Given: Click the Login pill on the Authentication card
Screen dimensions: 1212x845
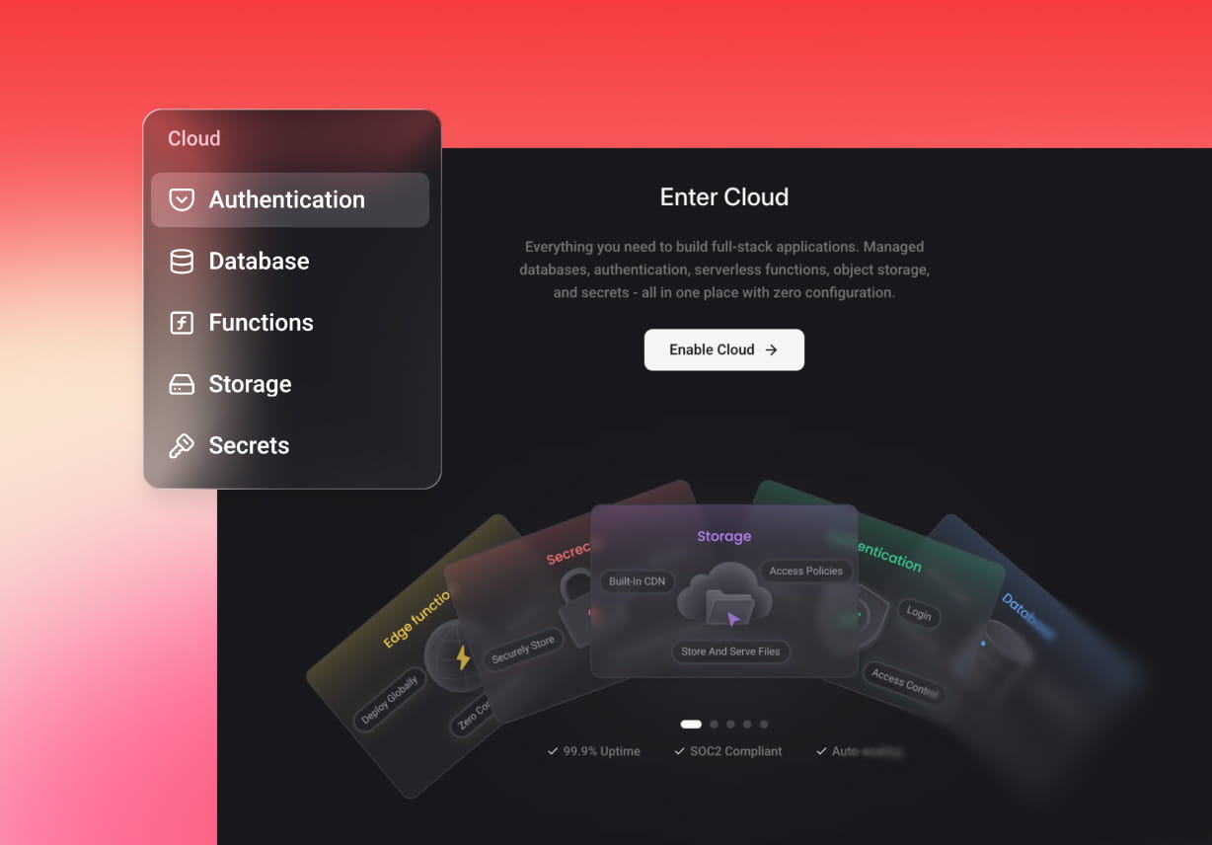Looking at the screenshot, I should coord(919,613).
